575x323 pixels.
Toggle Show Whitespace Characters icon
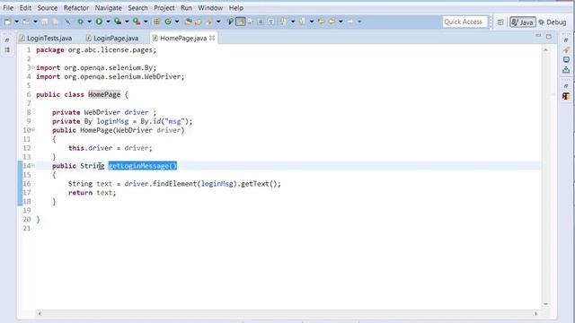(271, 22)
